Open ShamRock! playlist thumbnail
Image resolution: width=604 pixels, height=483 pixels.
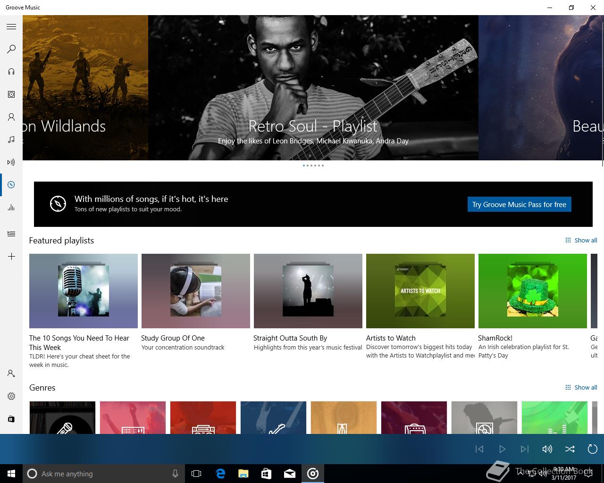pyautogui.click(x=533, y=291)
